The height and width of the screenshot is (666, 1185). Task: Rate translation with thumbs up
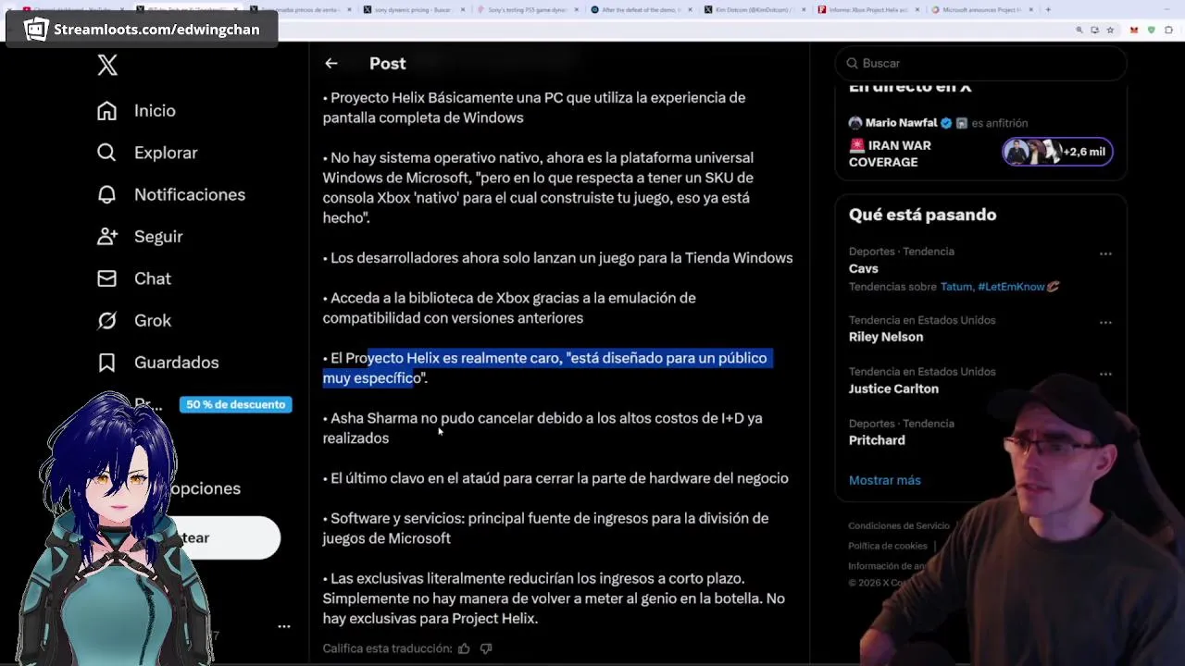(464, 648)
